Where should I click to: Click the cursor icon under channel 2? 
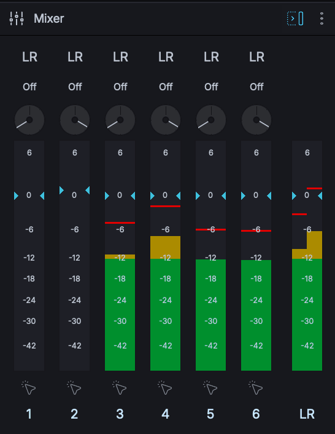tap(74, 387)
